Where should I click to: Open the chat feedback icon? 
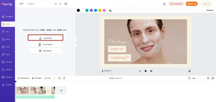click(x=164, y=4)
